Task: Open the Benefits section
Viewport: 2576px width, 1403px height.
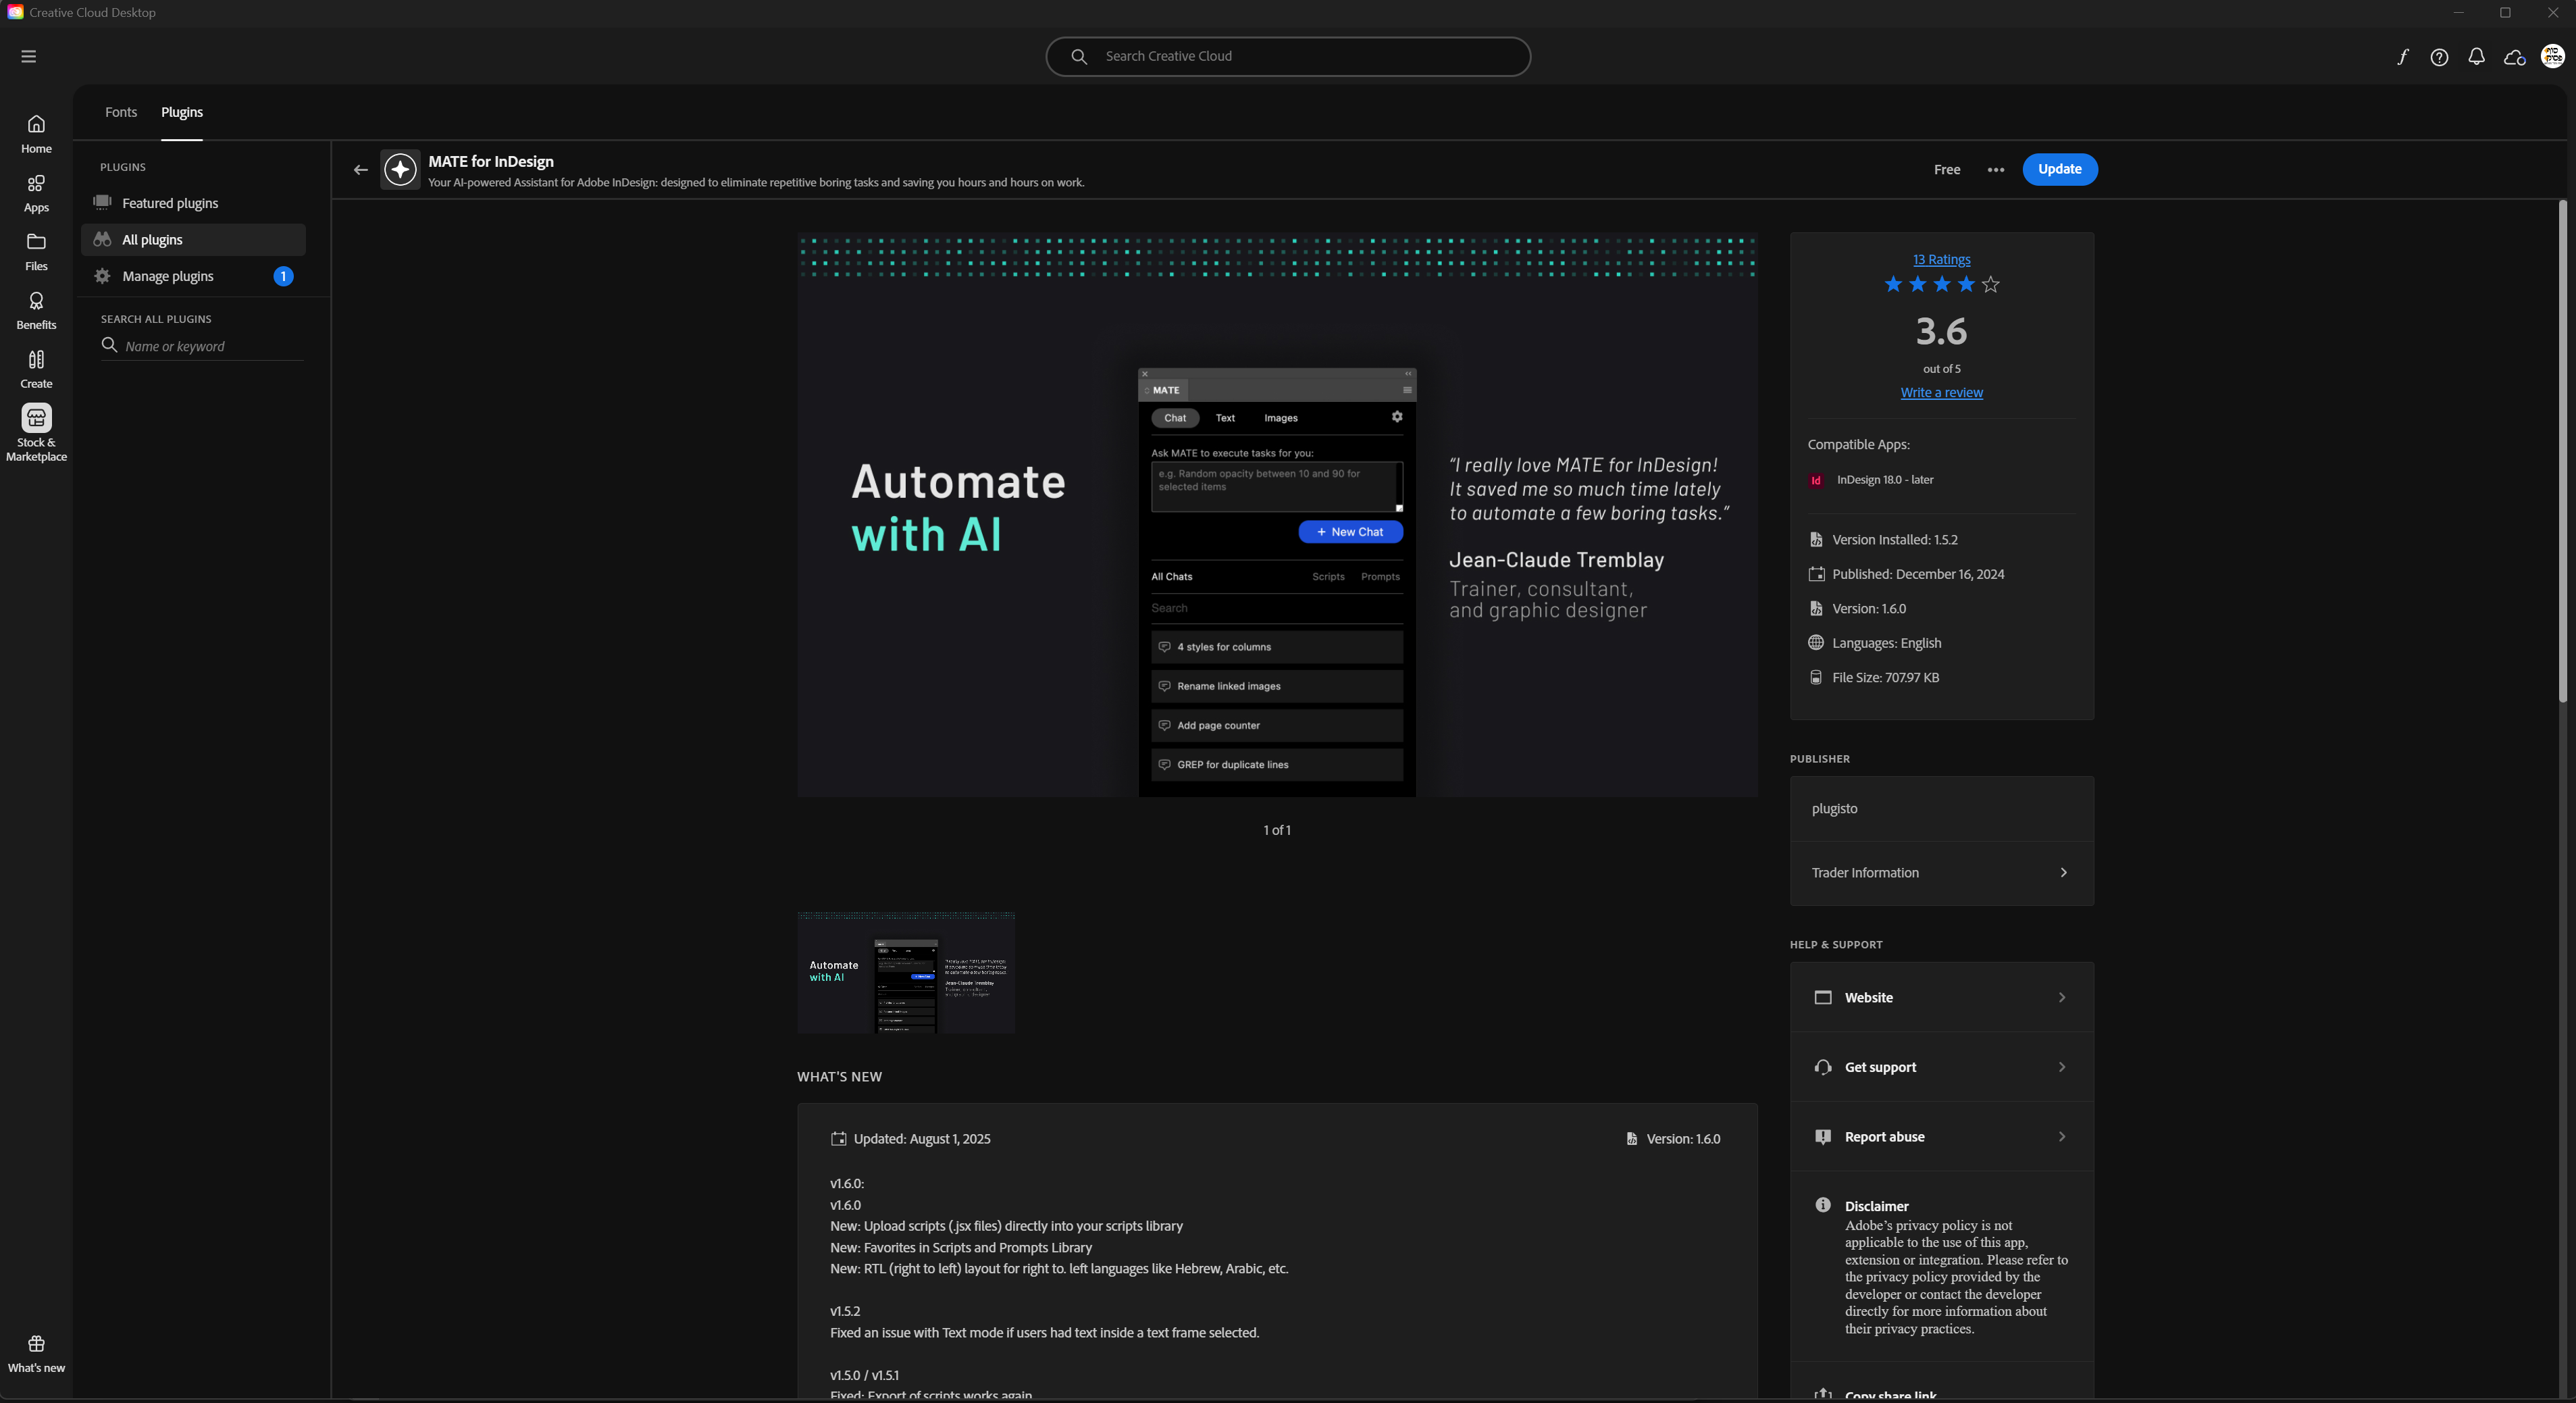Action: [36, 310]
